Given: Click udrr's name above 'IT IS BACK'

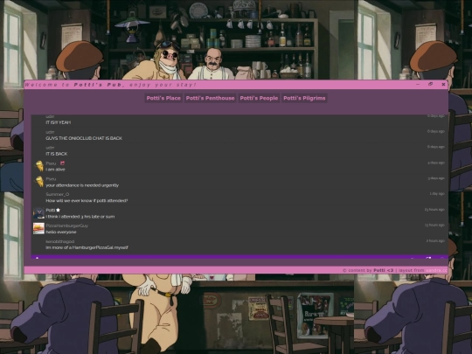Looking at the screenshot, I should [x=50, y=148].
